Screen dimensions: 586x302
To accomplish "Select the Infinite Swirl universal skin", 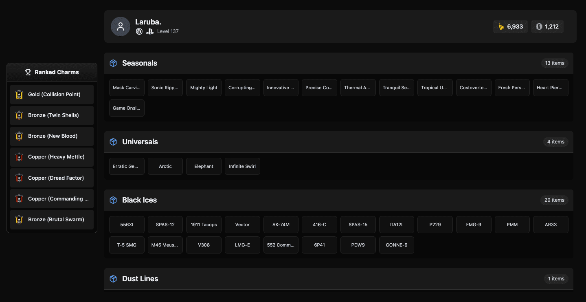I will coord(242,166).
